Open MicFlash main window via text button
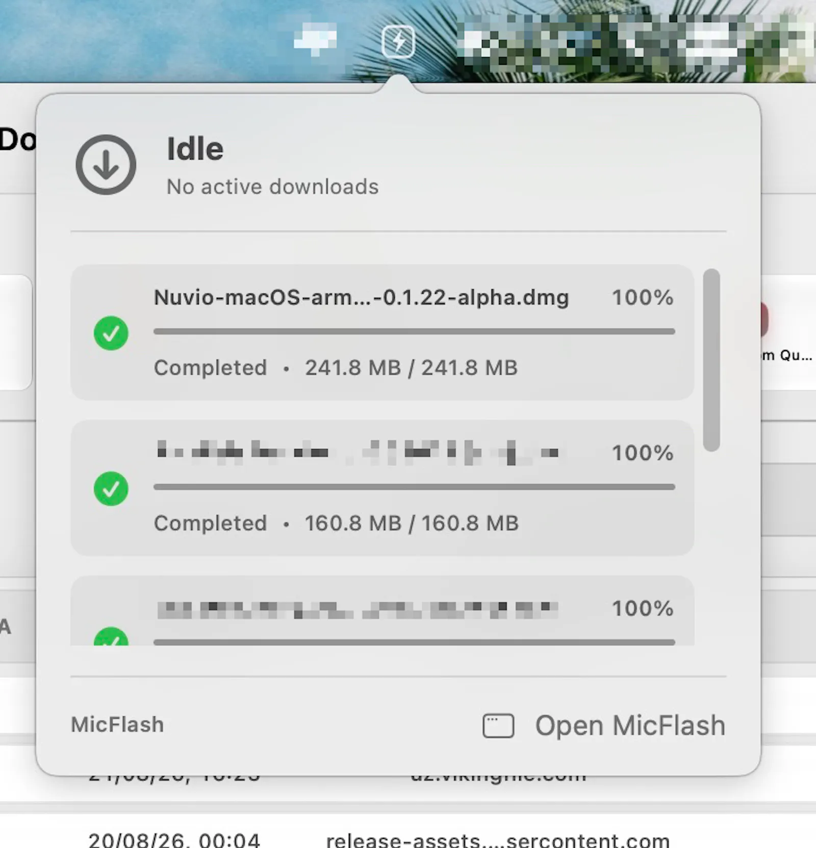This screenshot has width=816, height=848. [630, 725]
